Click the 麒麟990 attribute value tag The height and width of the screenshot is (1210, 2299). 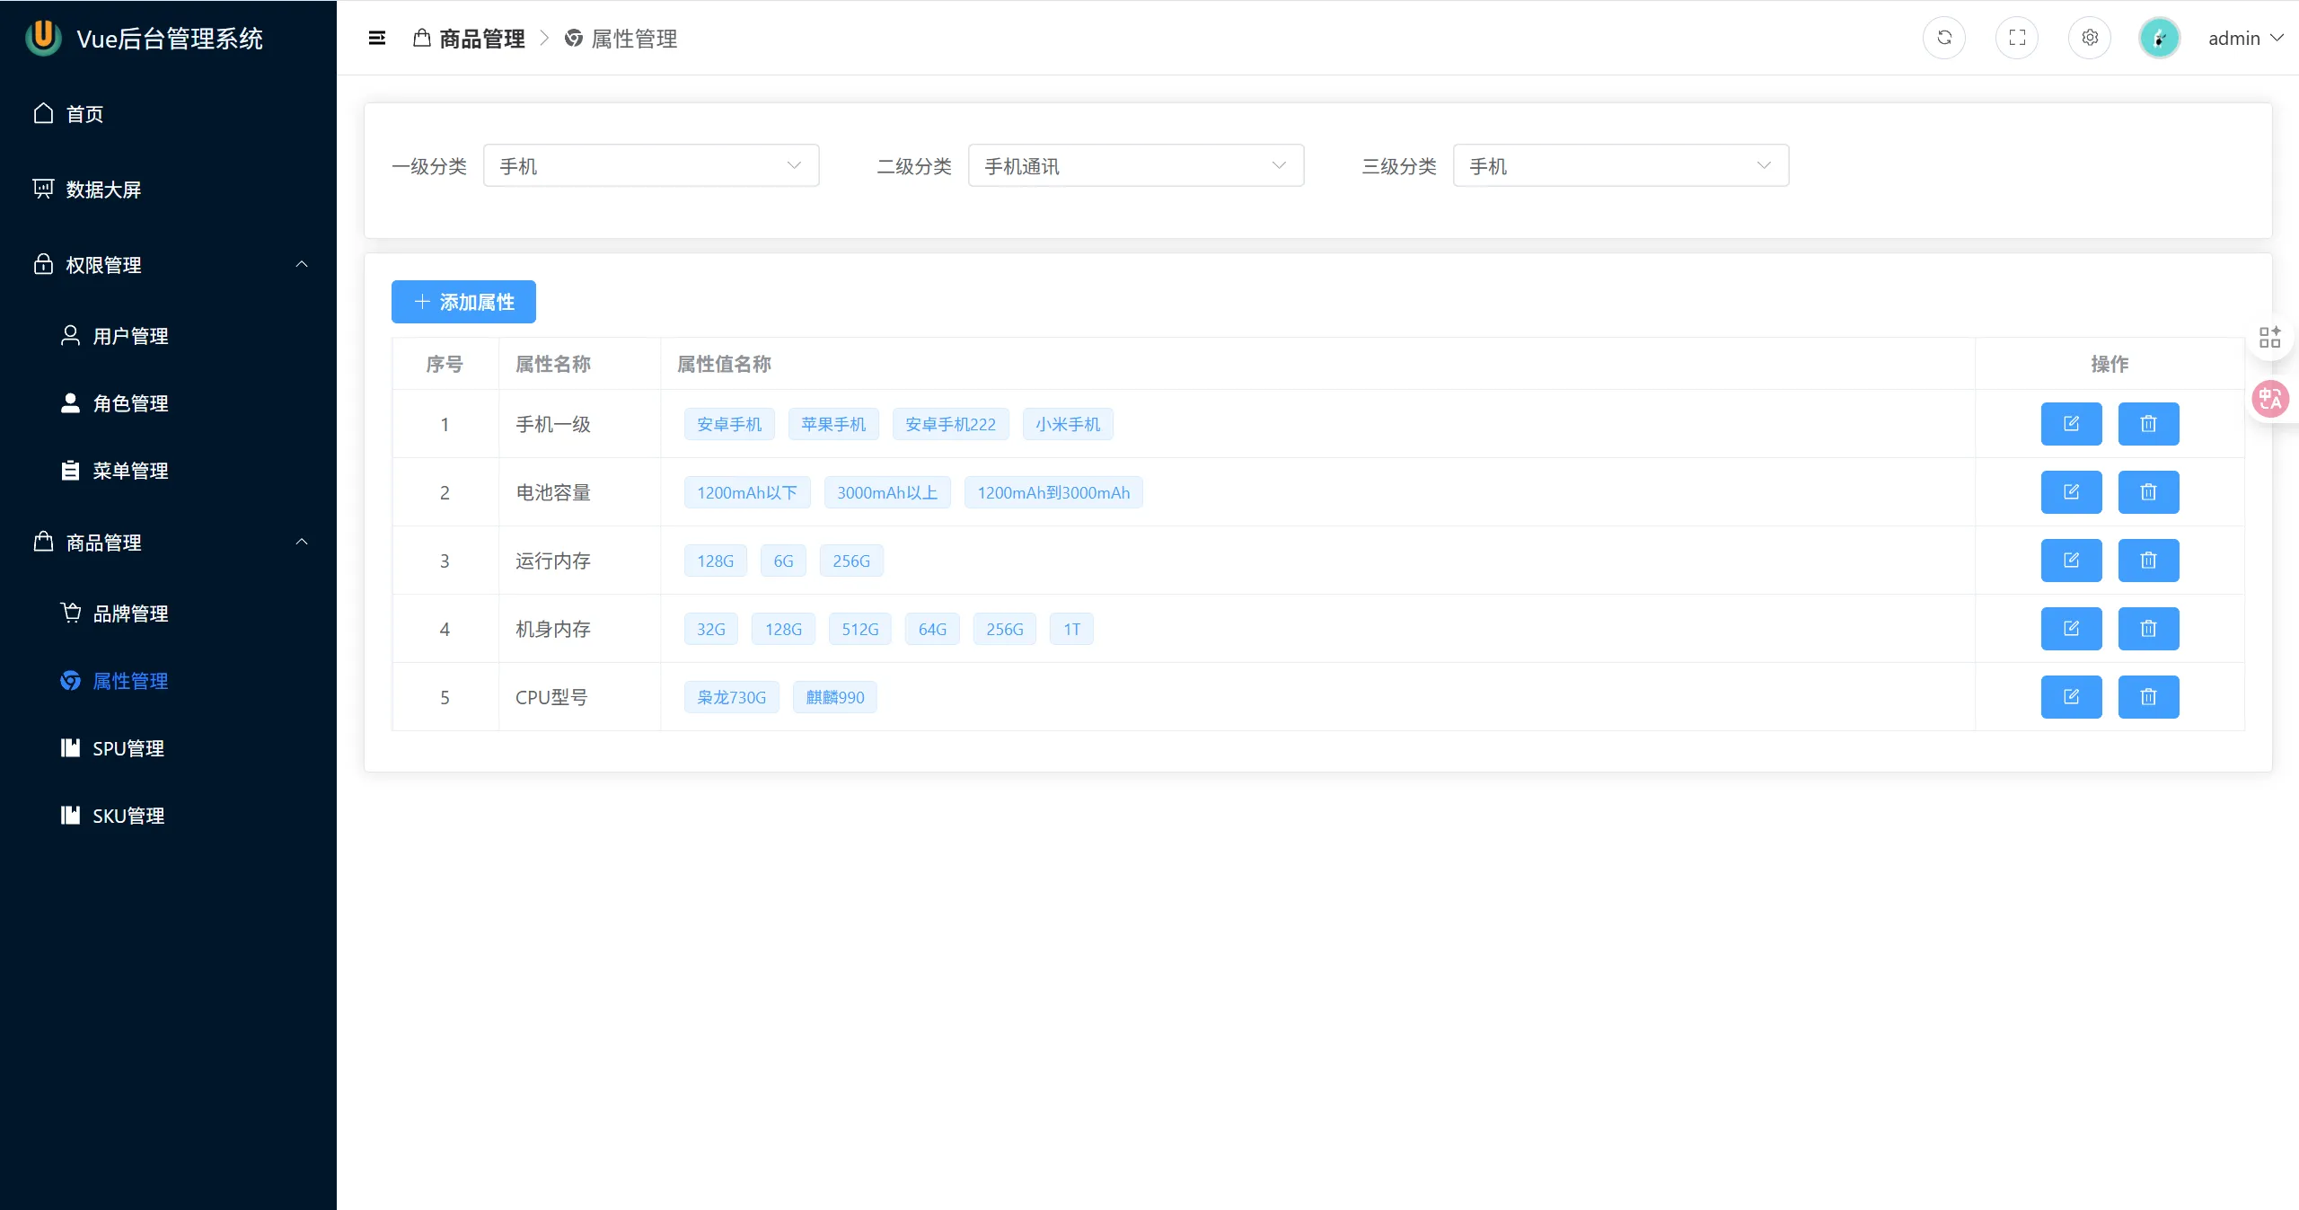[834, 697]
